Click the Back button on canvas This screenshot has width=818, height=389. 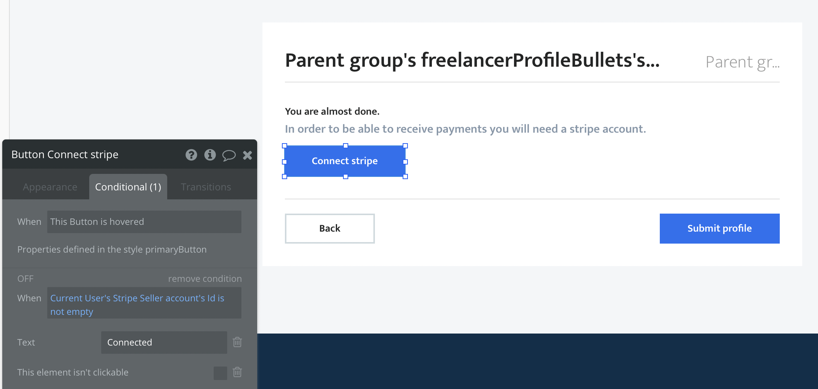pos(330,229)
